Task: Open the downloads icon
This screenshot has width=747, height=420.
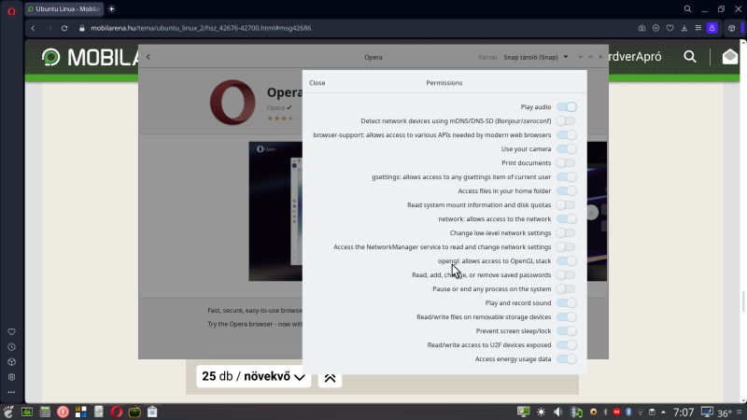Action: pyautogui.click(x=684, y=28)
